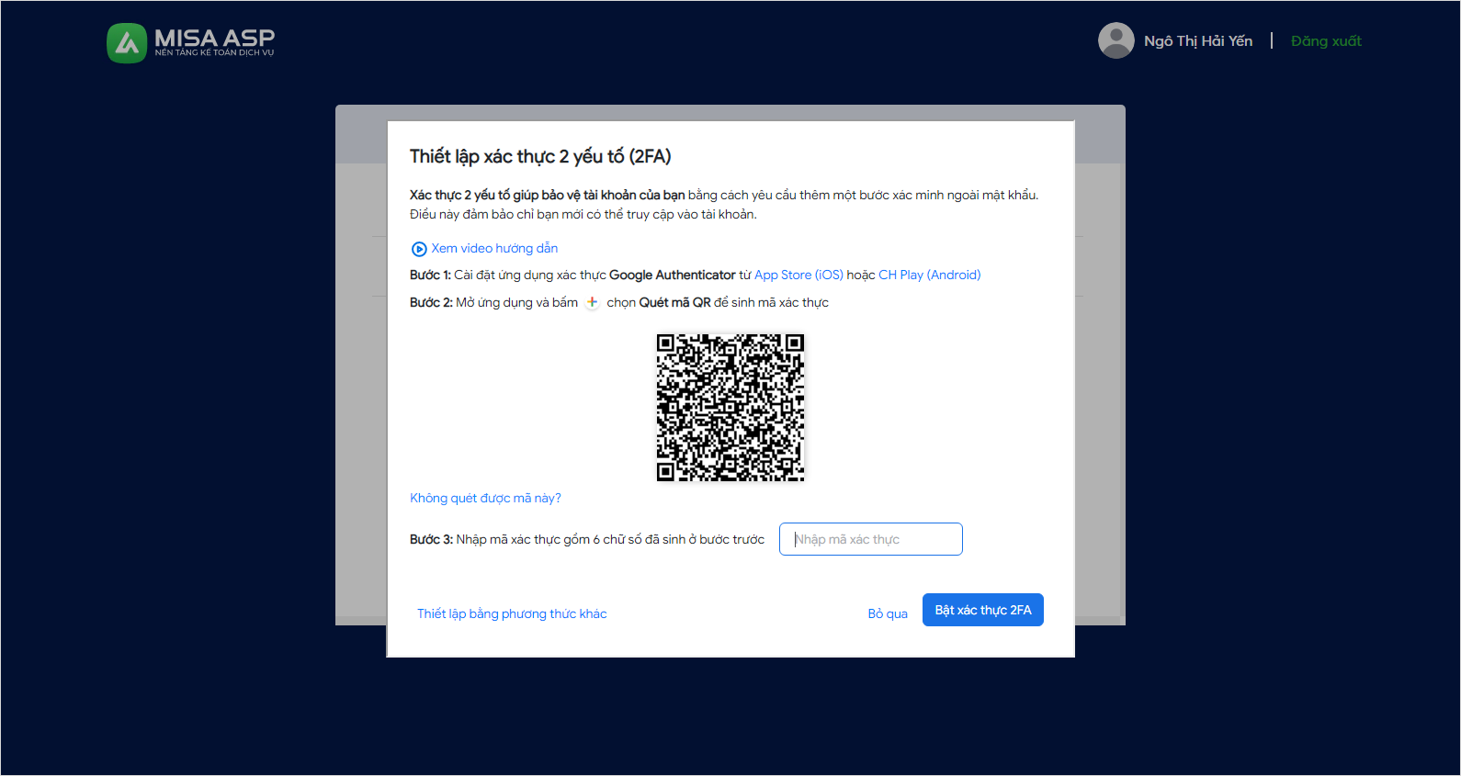Click the user avatar icon

click(x=1116, y=40)
